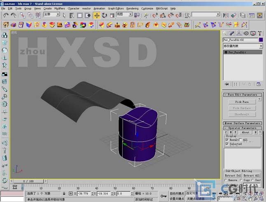The width and height of the screenshot is (266, 202).
Task: Activate the Select and Link tool
Action: pyautogui.click(x=23, y=15)
